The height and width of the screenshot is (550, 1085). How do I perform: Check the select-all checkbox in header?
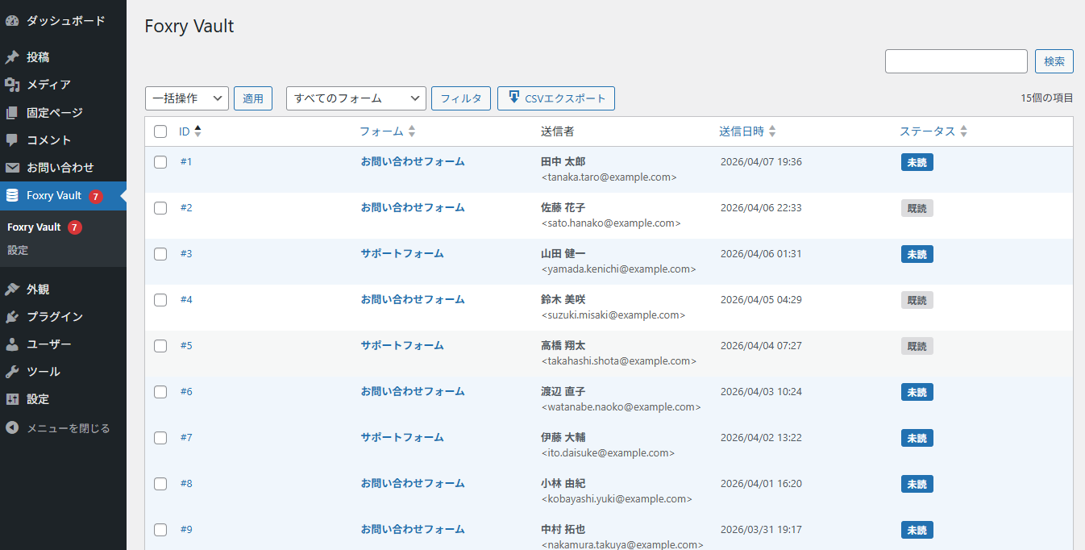(160, 131)
